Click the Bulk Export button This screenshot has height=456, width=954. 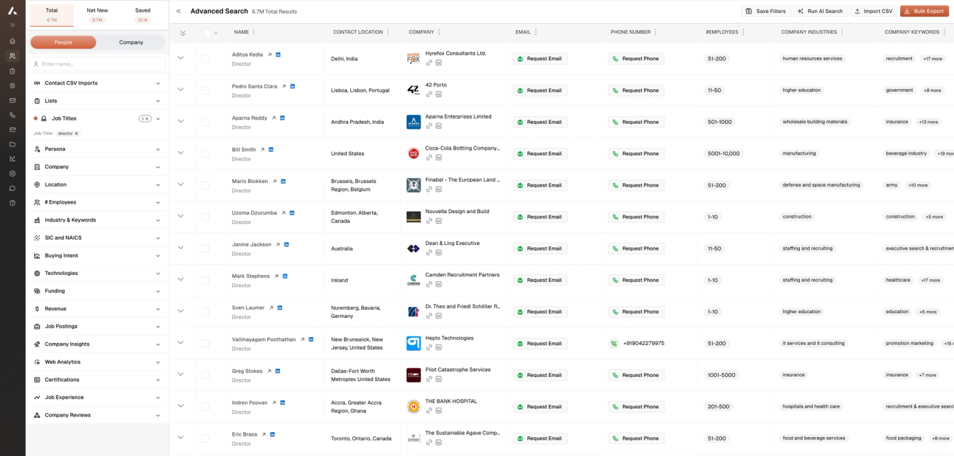point(924,12)
